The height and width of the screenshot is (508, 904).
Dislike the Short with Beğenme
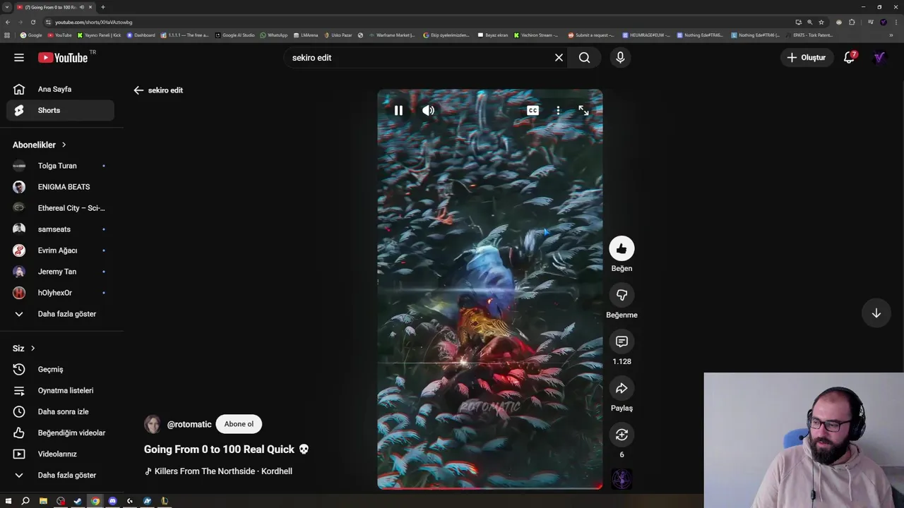tap(621, 295)
